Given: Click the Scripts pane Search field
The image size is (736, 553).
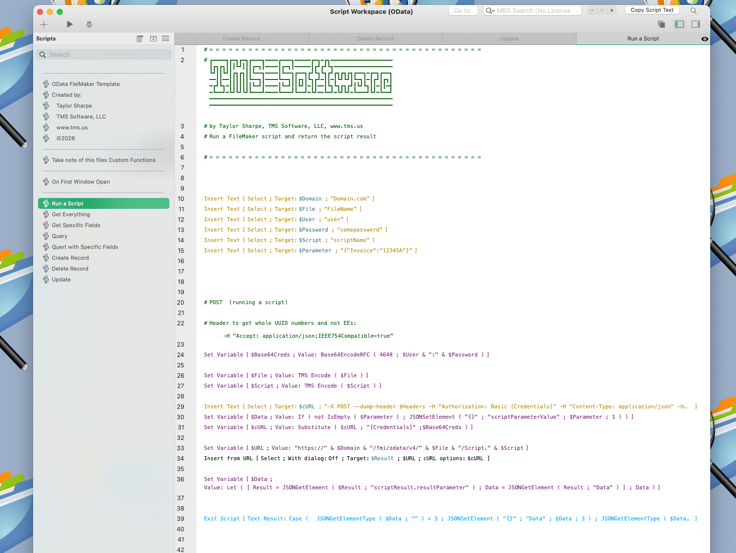Looking at the screenshot, I should coord(104,54).
